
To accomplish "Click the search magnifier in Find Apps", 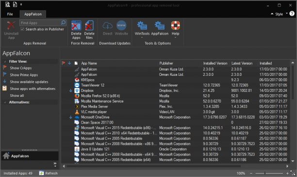I will tap(63, 23).
